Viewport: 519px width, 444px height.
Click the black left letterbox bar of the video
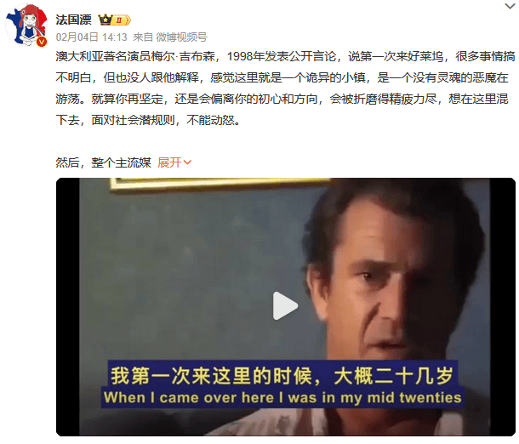tap(68, 307)
